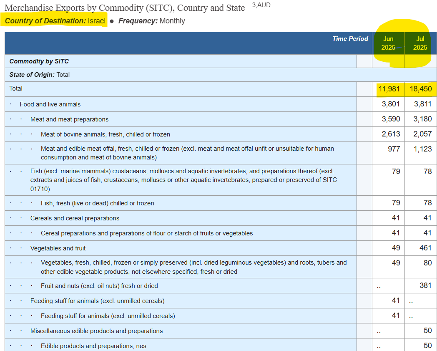Click 'Meat of bovine animals' row label
The height and width of the screenshot is (351, 437).
click(105, 134)
